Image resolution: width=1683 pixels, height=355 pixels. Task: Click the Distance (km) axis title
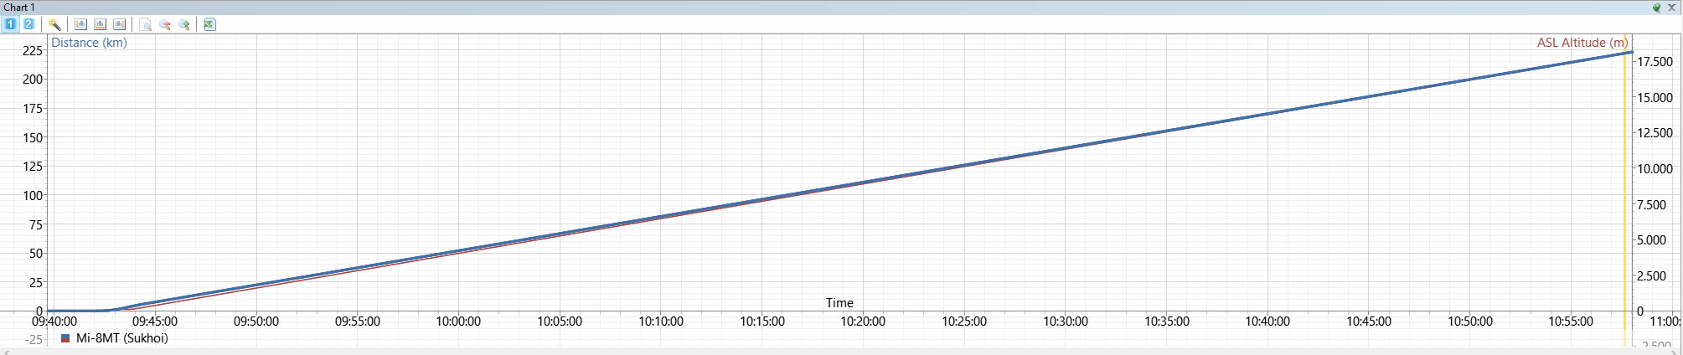(x=90, y=43)
